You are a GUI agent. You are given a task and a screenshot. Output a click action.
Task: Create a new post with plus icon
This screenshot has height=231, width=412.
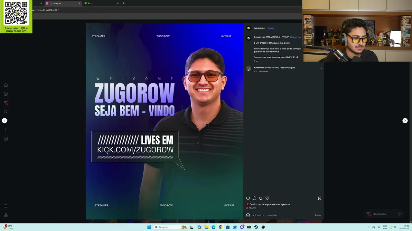point(5,130)
